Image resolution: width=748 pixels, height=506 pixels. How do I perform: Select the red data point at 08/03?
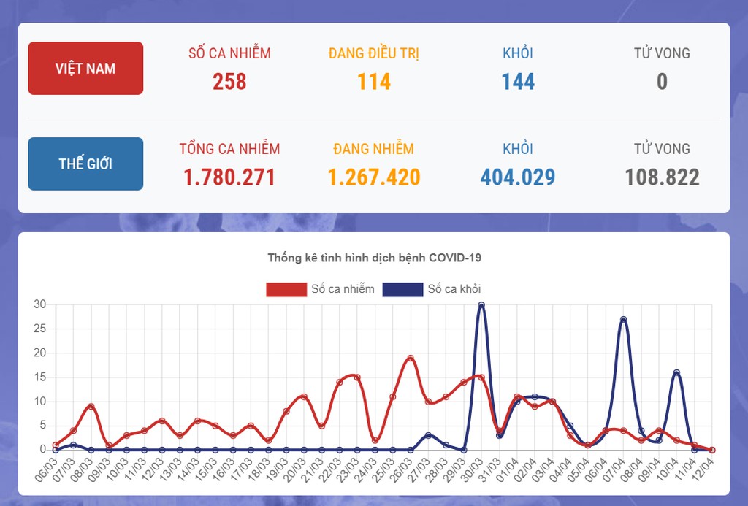pyautogui.click(x=91, y=406)
